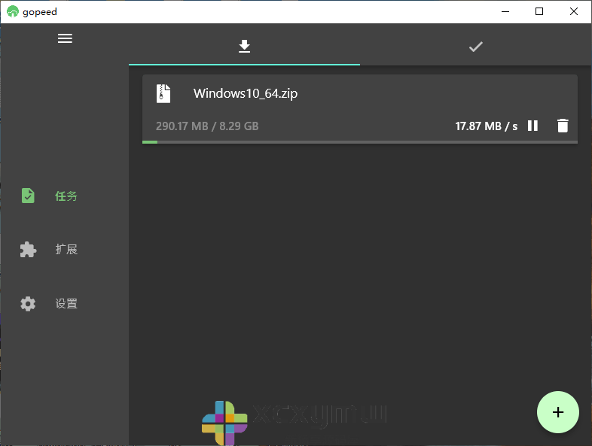Delete the Windows10_64.zip task using trash icon
This screenshot has width=592, height=446.
click(x=563, y=126)
